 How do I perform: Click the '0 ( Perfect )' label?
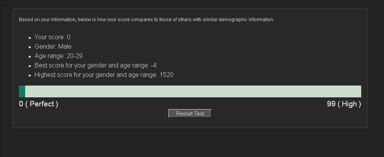(x=39, y=104)
